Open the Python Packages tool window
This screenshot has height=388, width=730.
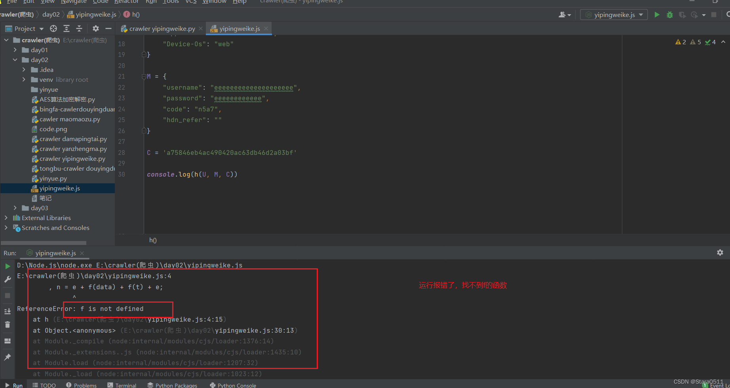point(172,385)
